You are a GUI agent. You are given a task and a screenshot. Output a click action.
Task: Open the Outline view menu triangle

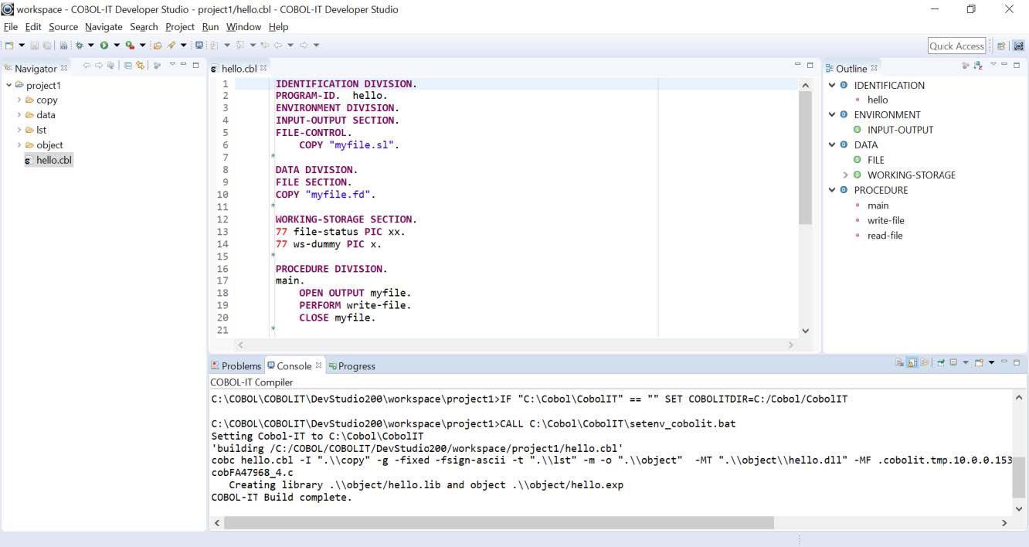(993, 65)
